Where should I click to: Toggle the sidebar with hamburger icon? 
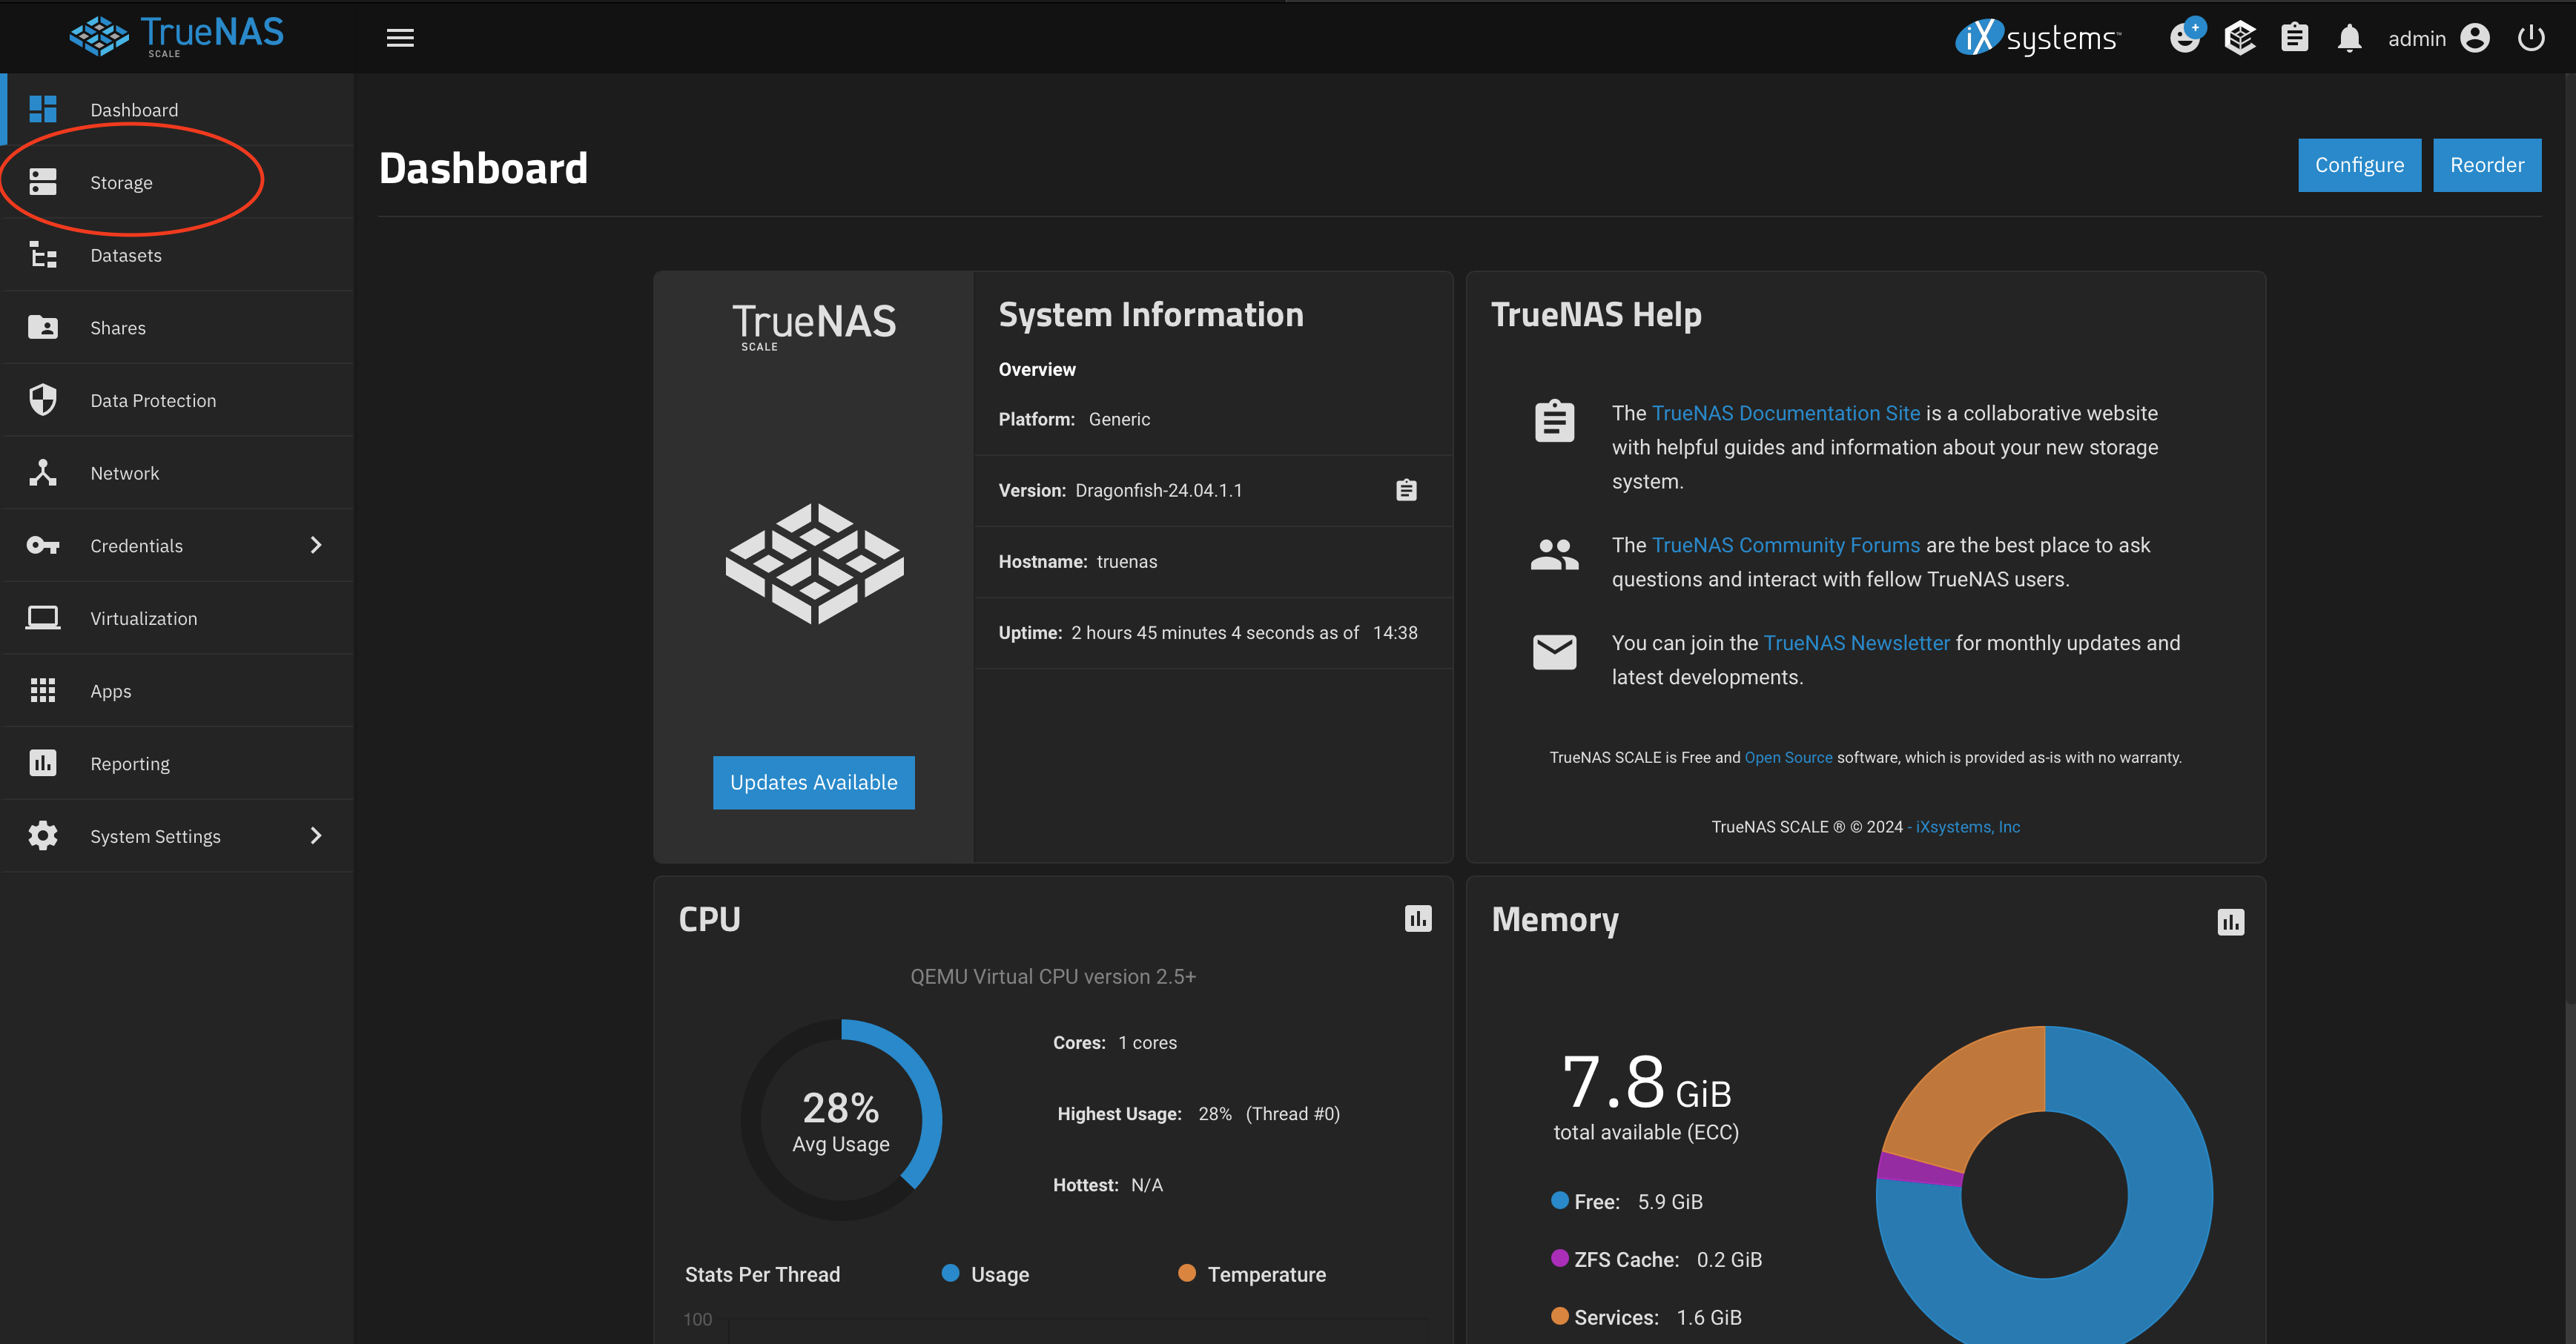tap(399, 37)
